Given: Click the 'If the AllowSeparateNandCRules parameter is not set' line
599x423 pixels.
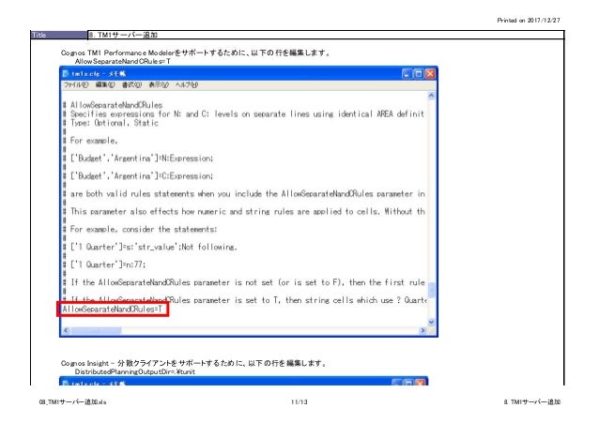Looking at the screenshot, I should pos(244,282).
